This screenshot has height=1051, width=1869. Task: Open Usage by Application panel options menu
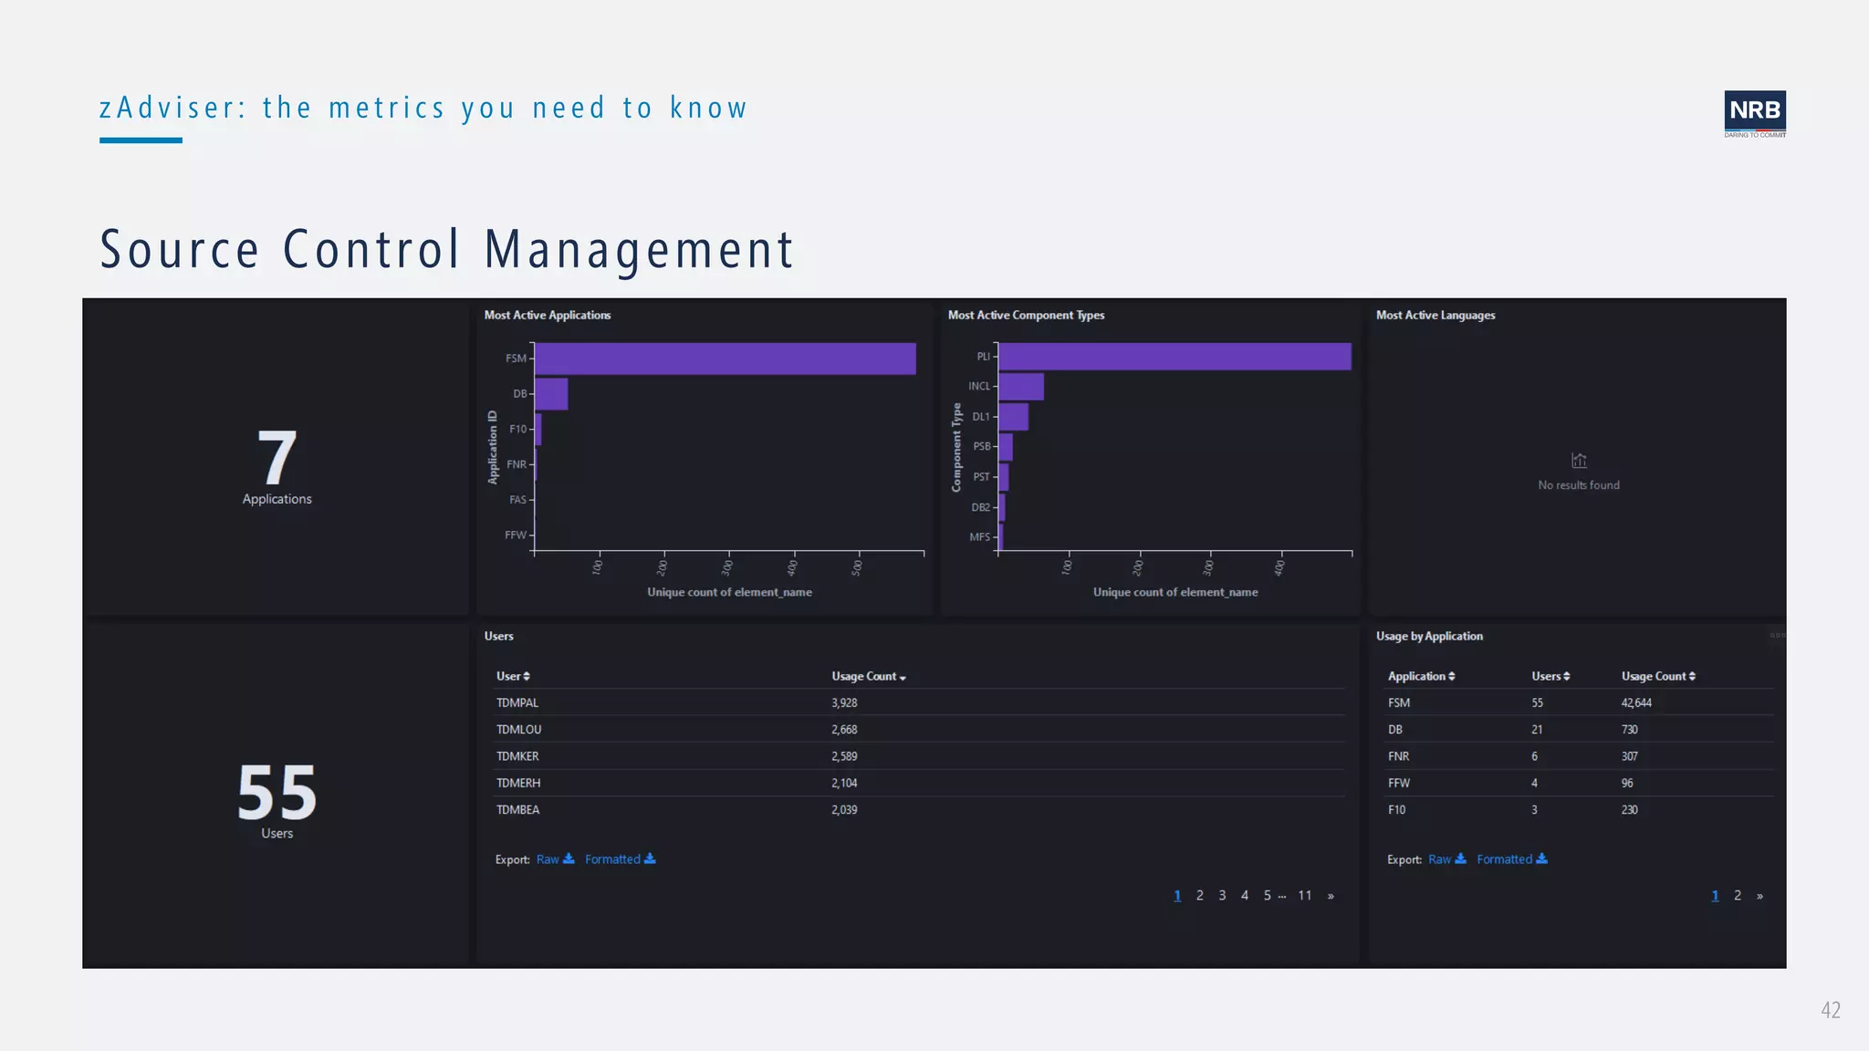click(x=1776, y=635)
